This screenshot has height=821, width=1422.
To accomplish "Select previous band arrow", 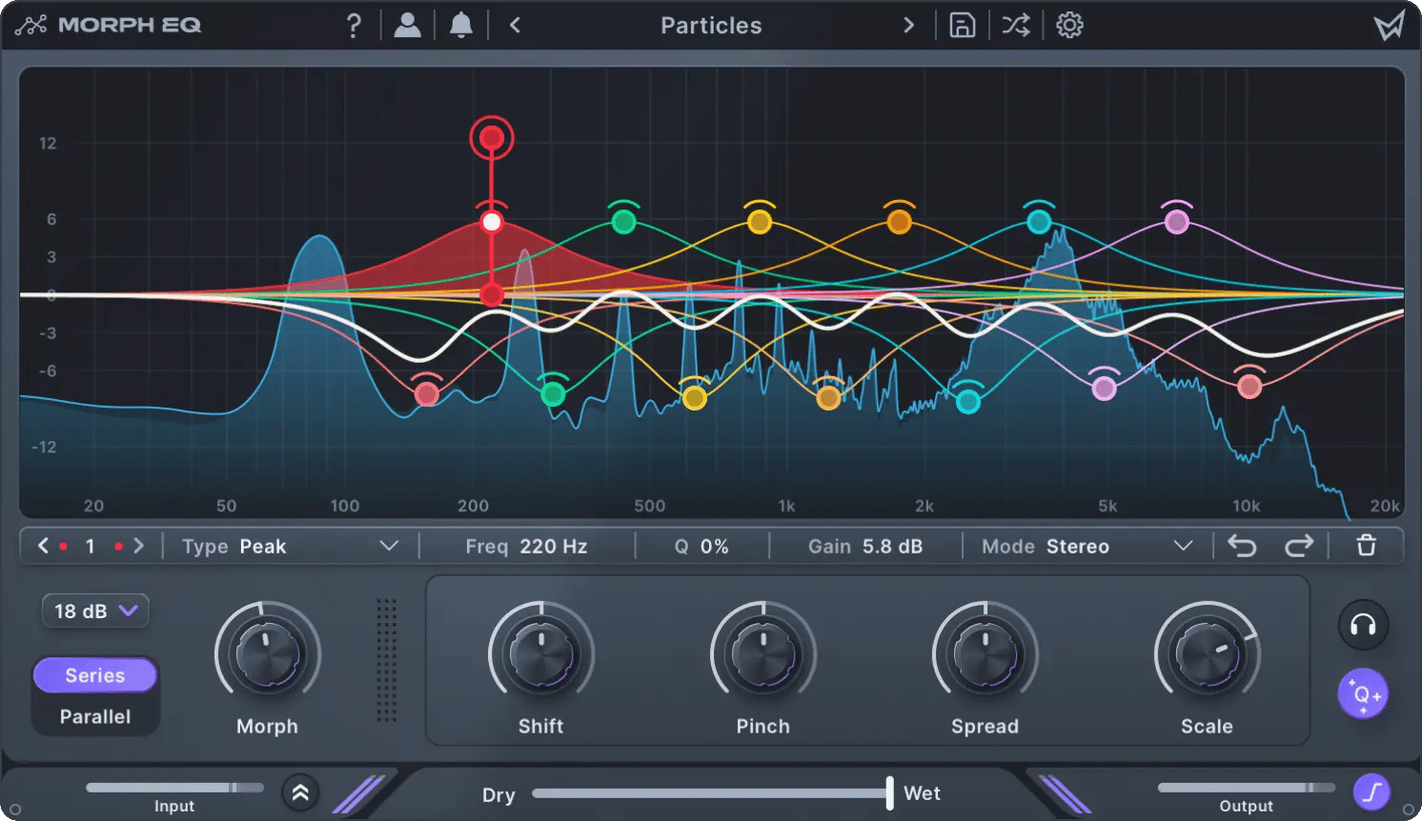I will coord(44,546).
